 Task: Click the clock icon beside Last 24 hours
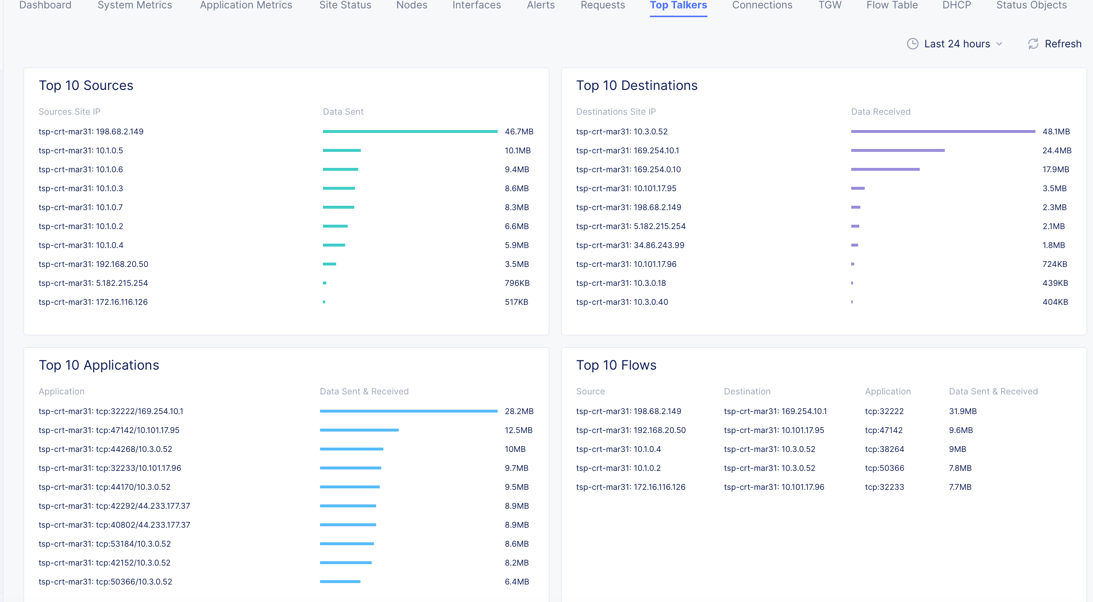tap(912, 44)
